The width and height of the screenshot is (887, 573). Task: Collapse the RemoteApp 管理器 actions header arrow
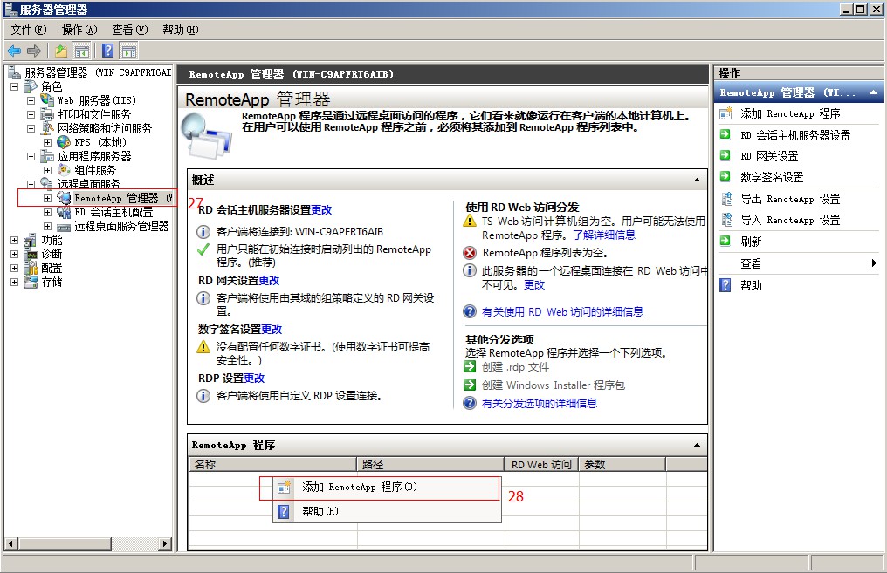click(873, 92)
